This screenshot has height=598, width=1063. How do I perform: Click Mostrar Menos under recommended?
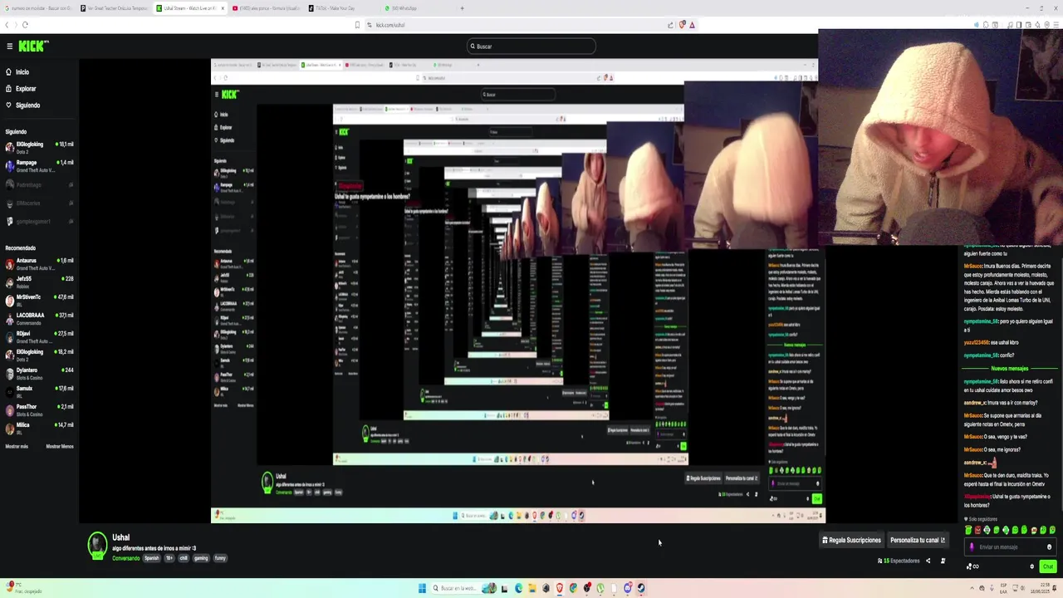(60, 446)
